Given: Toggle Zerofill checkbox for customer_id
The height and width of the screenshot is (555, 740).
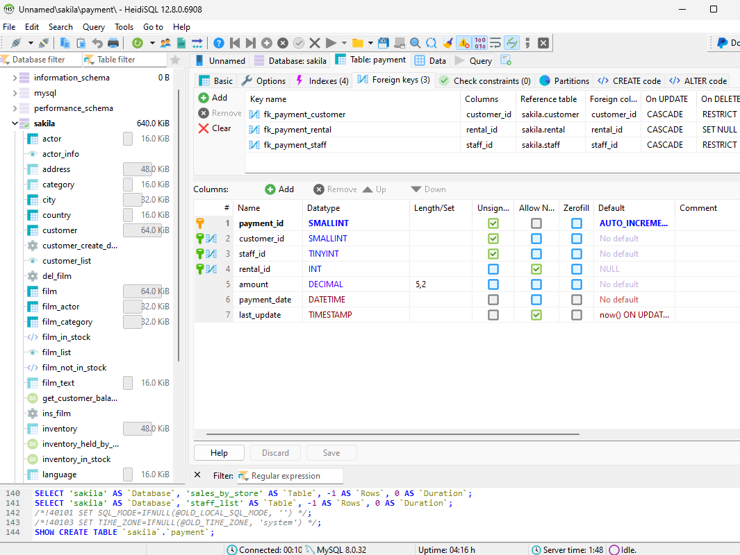Looking at the screenshot, I should [x=577, y=239].
